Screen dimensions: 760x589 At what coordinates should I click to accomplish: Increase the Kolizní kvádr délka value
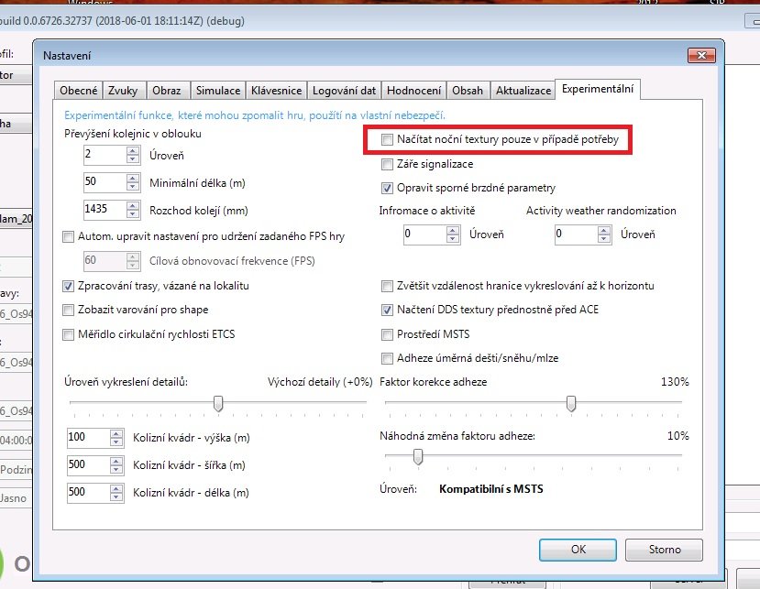pyautogui.click(x=115, y=488)
